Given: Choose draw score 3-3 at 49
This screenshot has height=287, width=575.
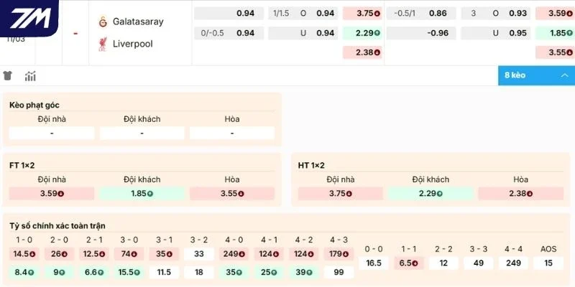Looking at the screenshot, I should coord(479,263).
